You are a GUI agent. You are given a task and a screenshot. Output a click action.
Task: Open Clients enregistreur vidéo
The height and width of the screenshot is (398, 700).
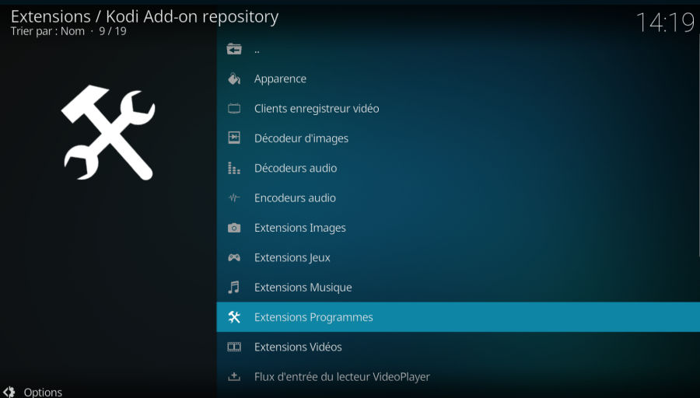pyautogui.click(x=458, y=108)
